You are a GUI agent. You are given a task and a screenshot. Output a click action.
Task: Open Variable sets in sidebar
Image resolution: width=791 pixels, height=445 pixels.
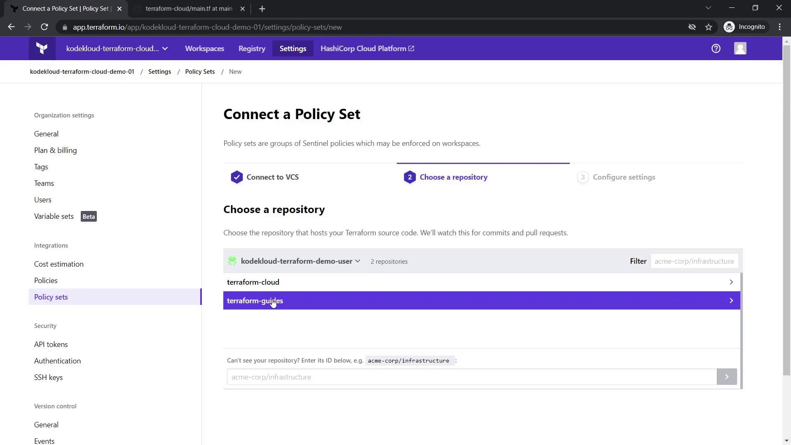click(x=54, y=216)
